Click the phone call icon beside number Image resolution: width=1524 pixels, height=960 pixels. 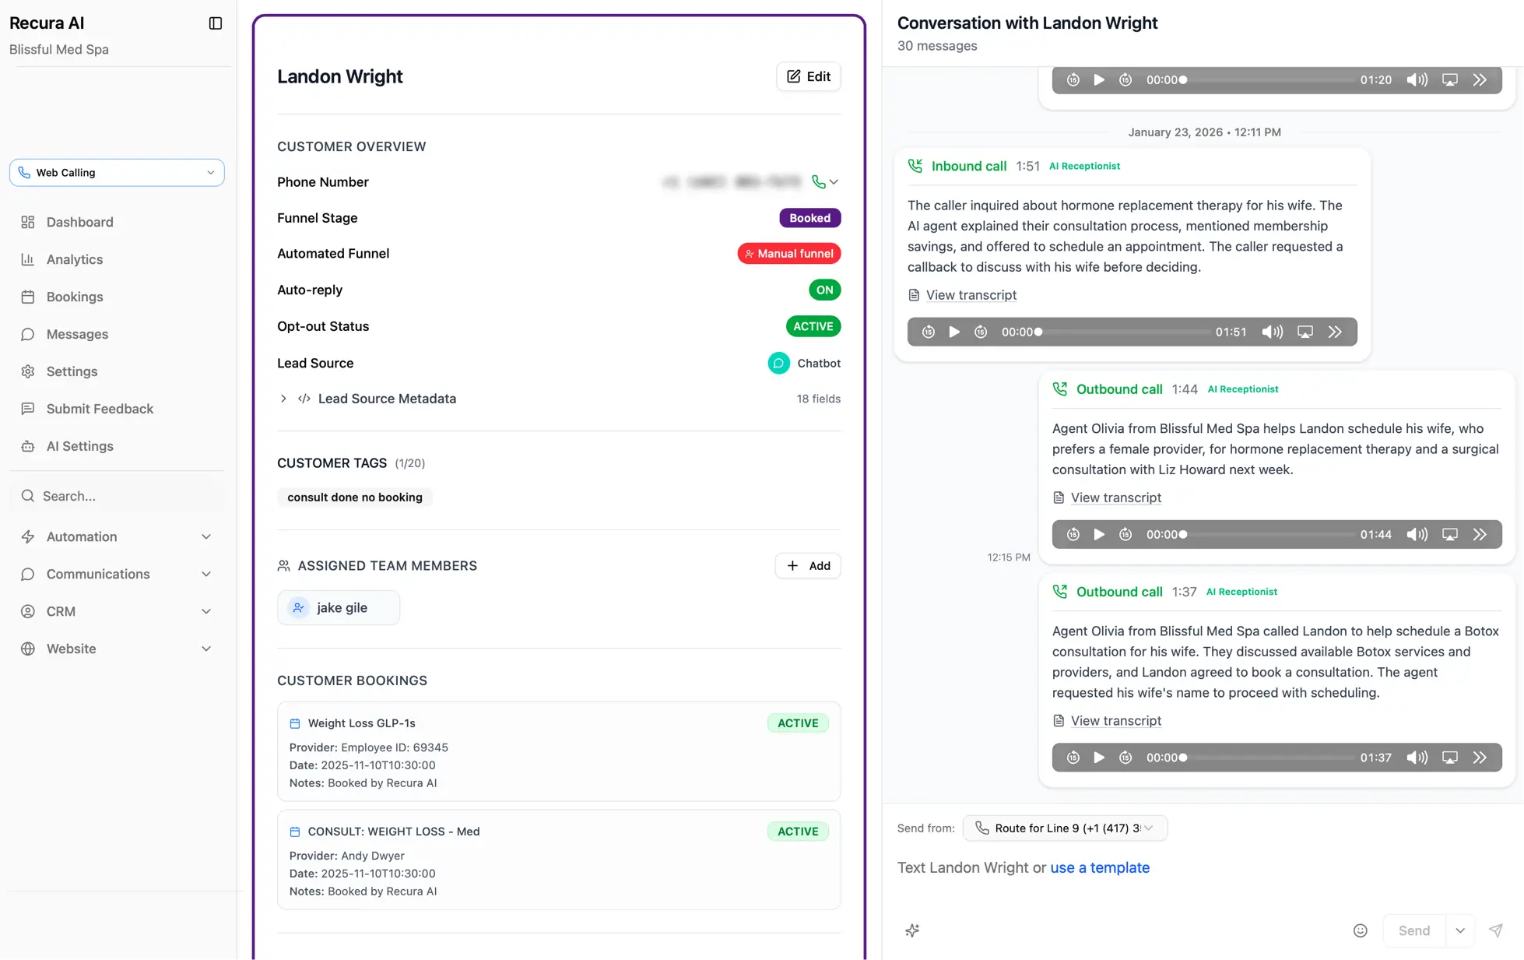(818, 182)
